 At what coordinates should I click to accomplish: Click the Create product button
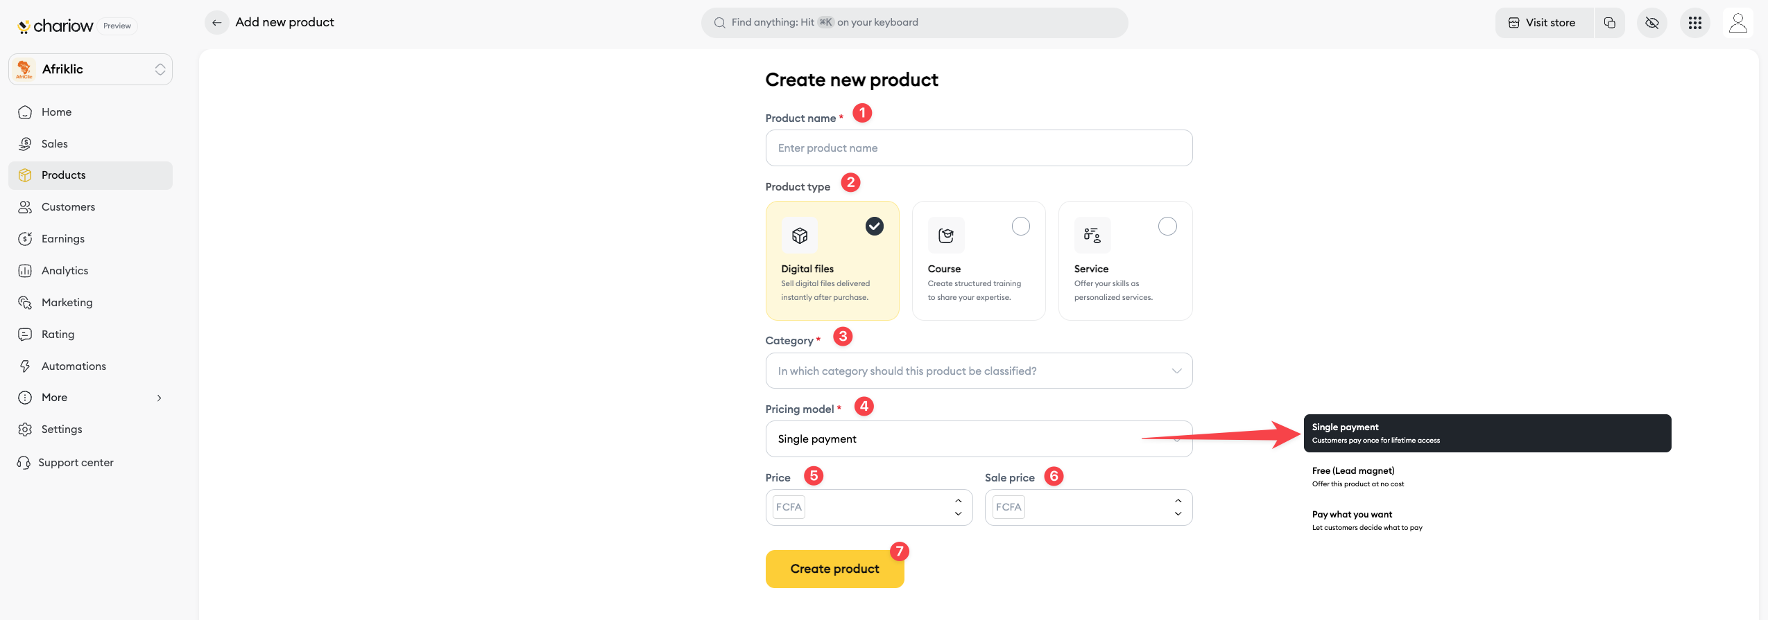[834, 569]
